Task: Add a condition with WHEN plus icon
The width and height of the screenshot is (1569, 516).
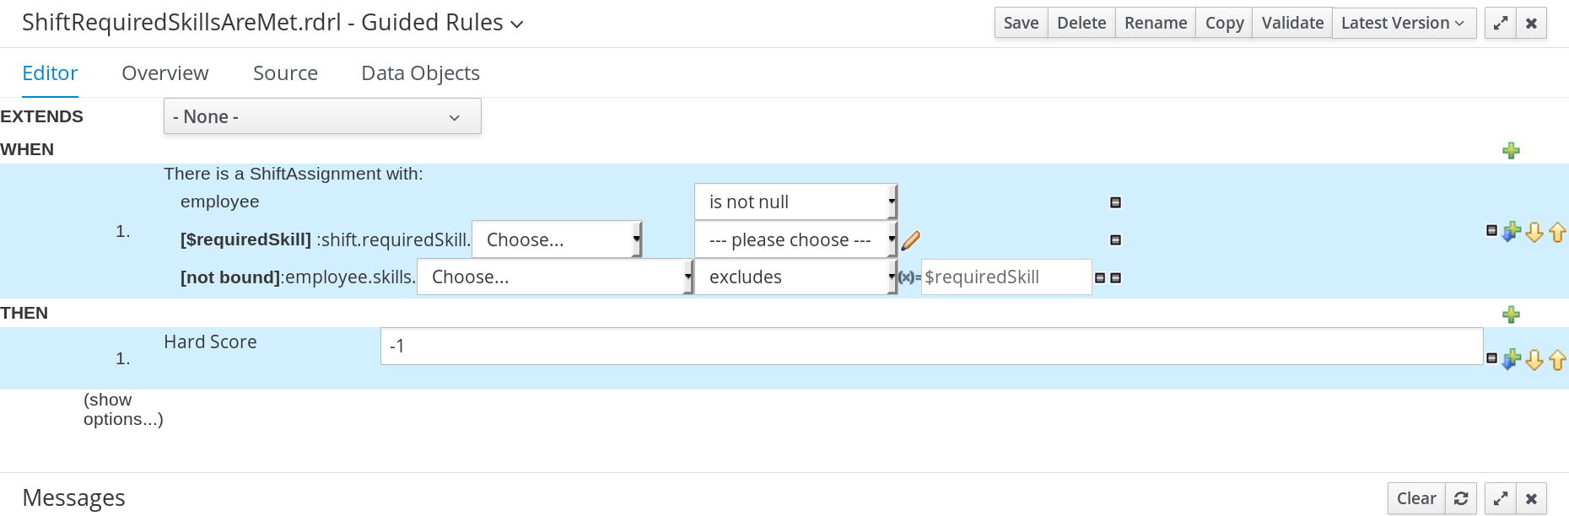Action: point(1511,151)
